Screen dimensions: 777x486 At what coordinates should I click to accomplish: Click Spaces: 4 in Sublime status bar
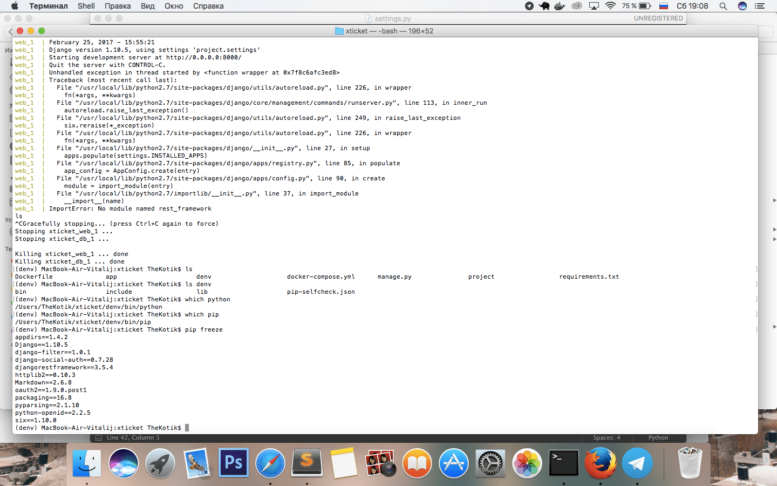pos(606,438)
